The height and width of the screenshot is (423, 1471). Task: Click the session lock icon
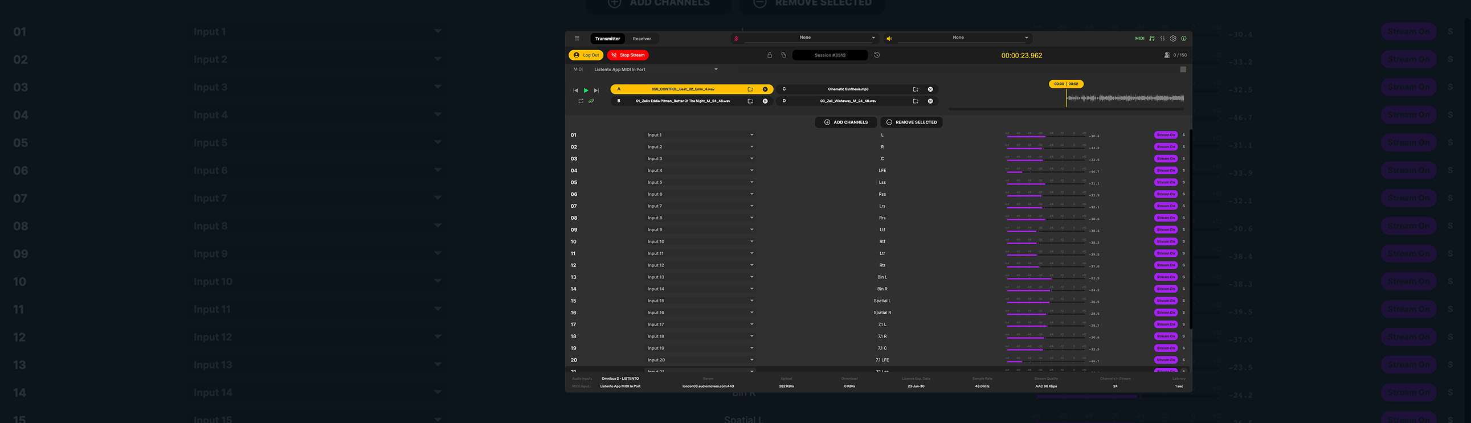769,55
